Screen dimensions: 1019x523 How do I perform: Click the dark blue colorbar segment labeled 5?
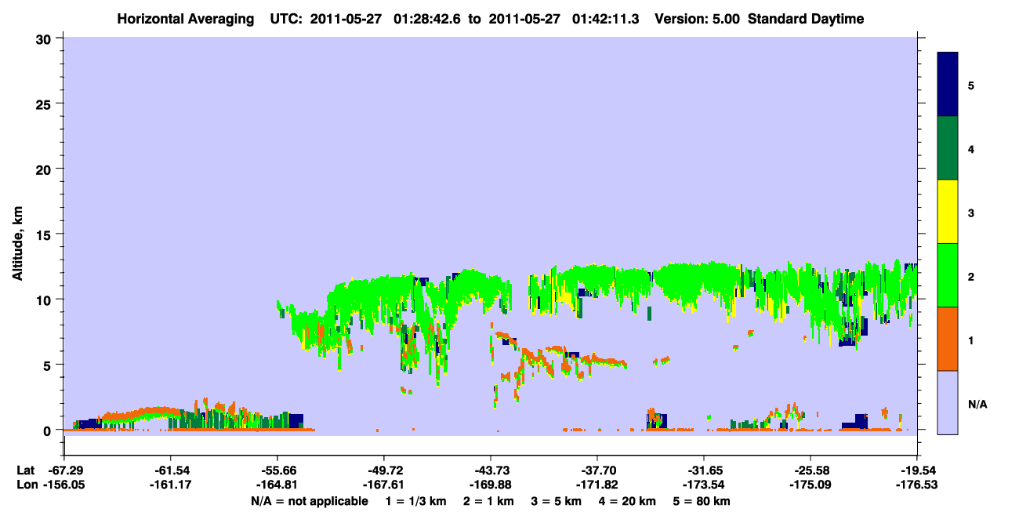948,85
